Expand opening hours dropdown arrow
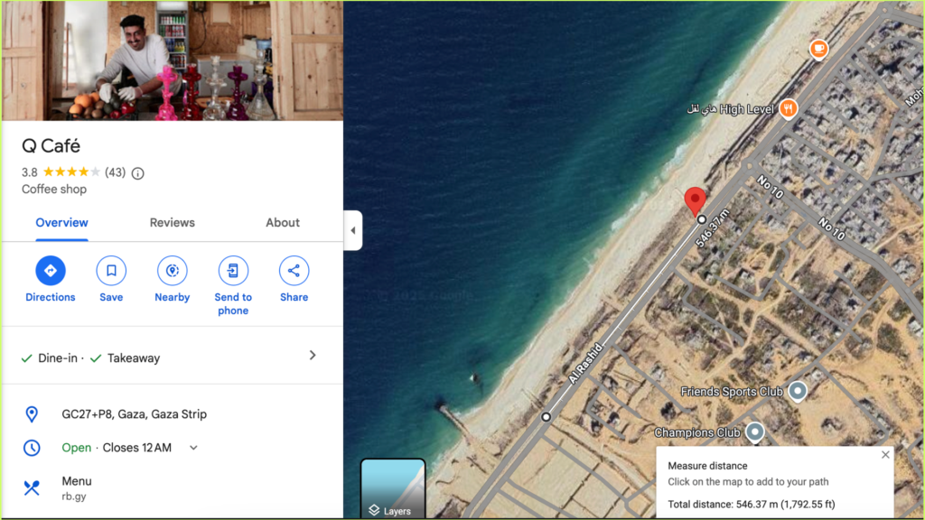 click(193, 448)
